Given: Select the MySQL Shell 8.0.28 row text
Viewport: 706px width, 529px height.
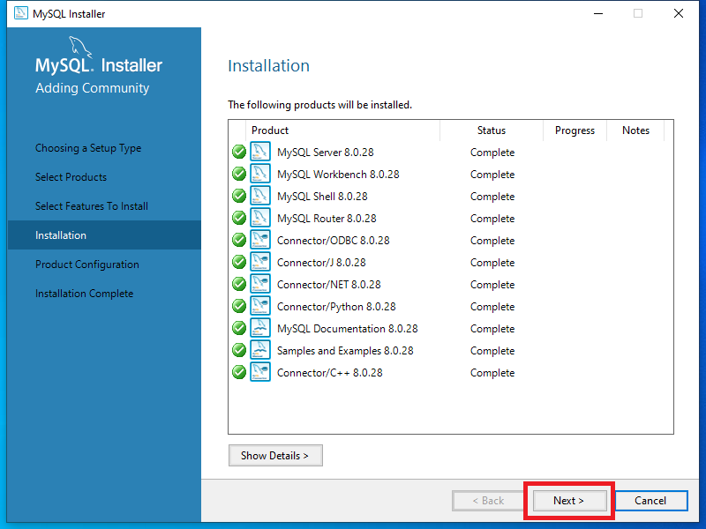Looking at the screenshot, I should (x=322, y=197).
